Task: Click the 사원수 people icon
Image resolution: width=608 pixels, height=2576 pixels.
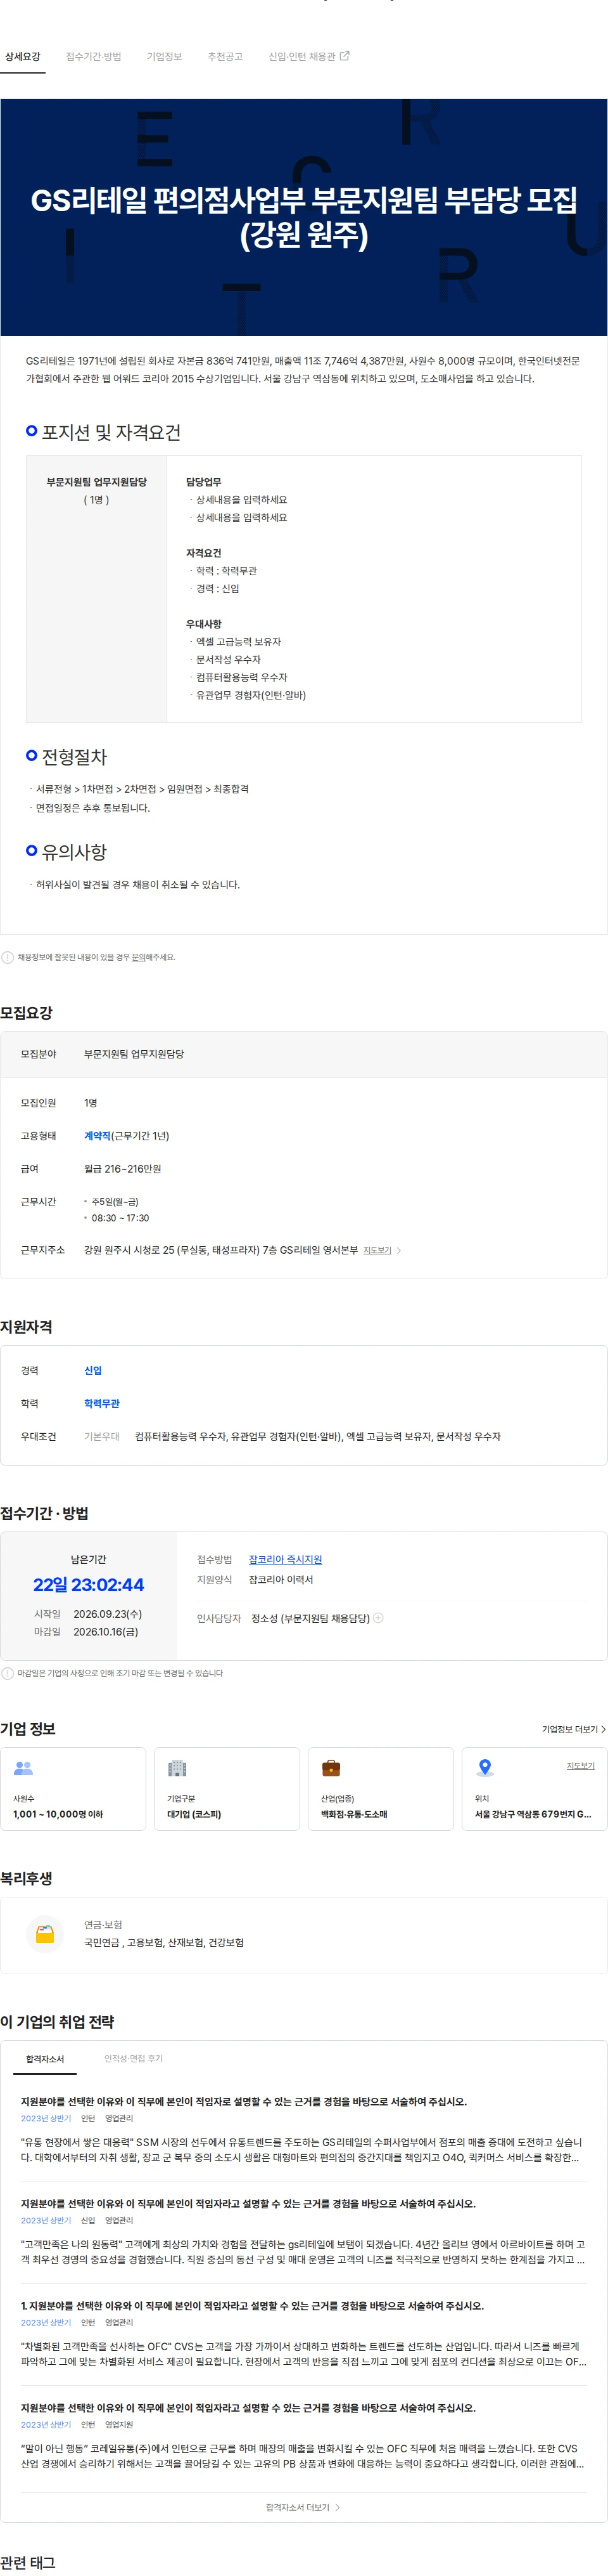Action: pyautogui.click(x=23, y=1768)
